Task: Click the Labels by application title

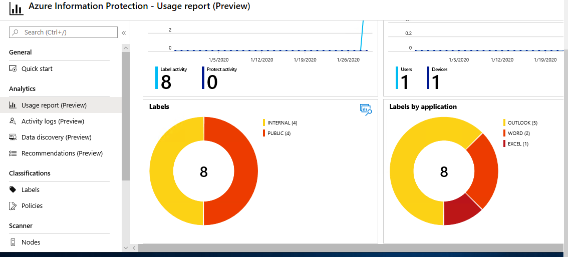Action: [x=423, y=106]
